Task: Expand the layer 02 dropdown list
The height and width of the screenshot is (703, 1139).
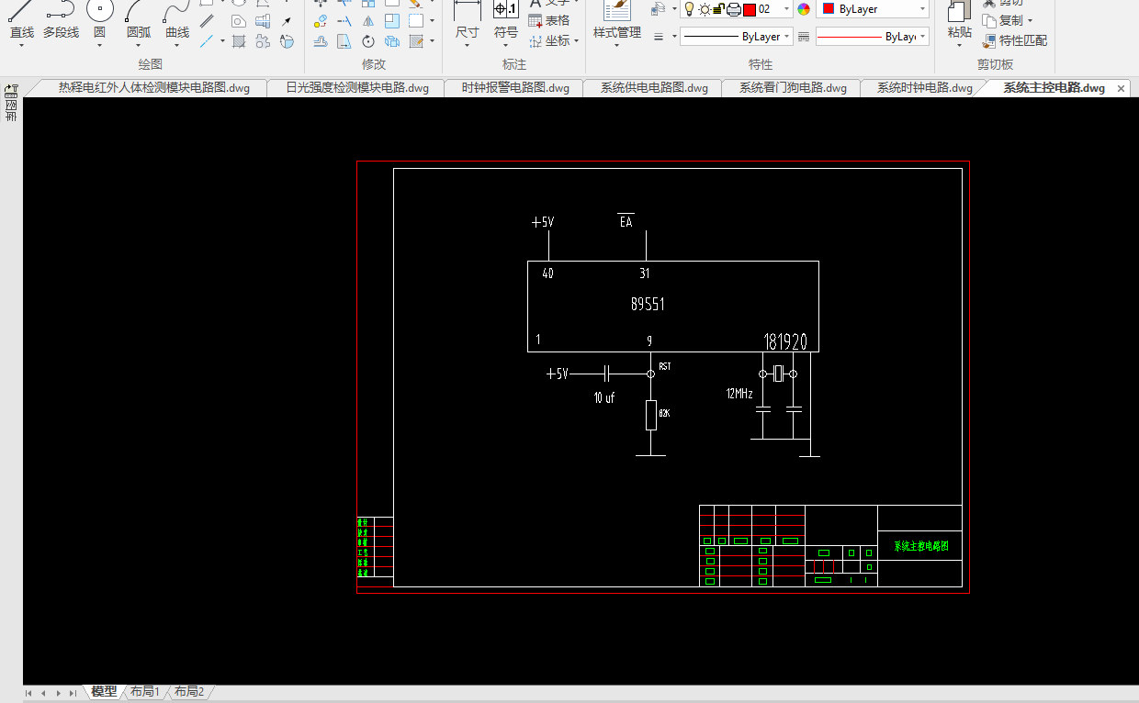Action: point(787,9)
